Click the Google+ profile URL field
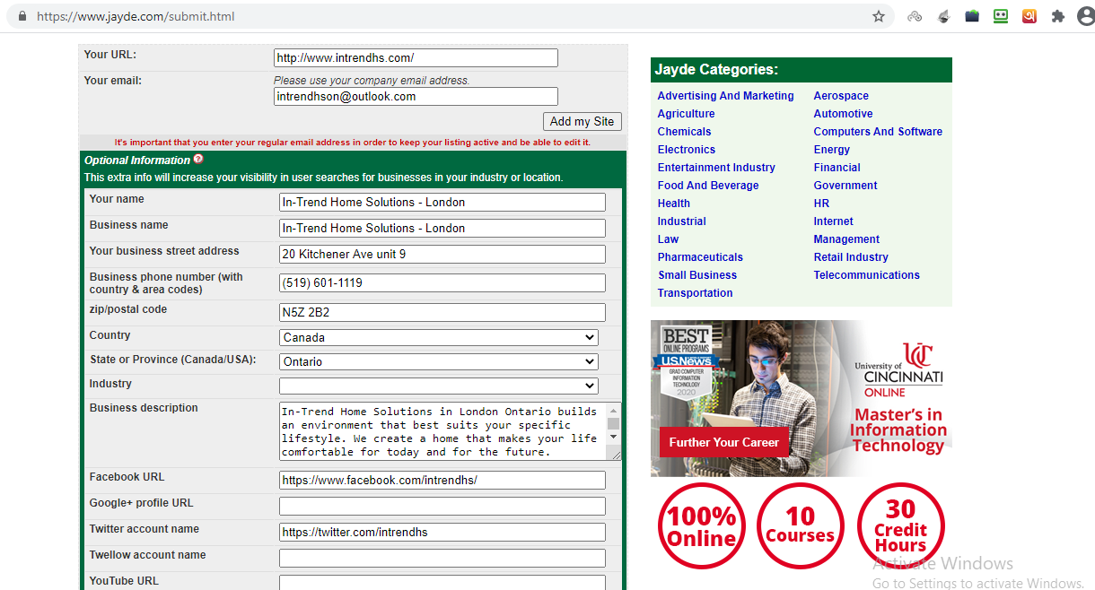 442,506
